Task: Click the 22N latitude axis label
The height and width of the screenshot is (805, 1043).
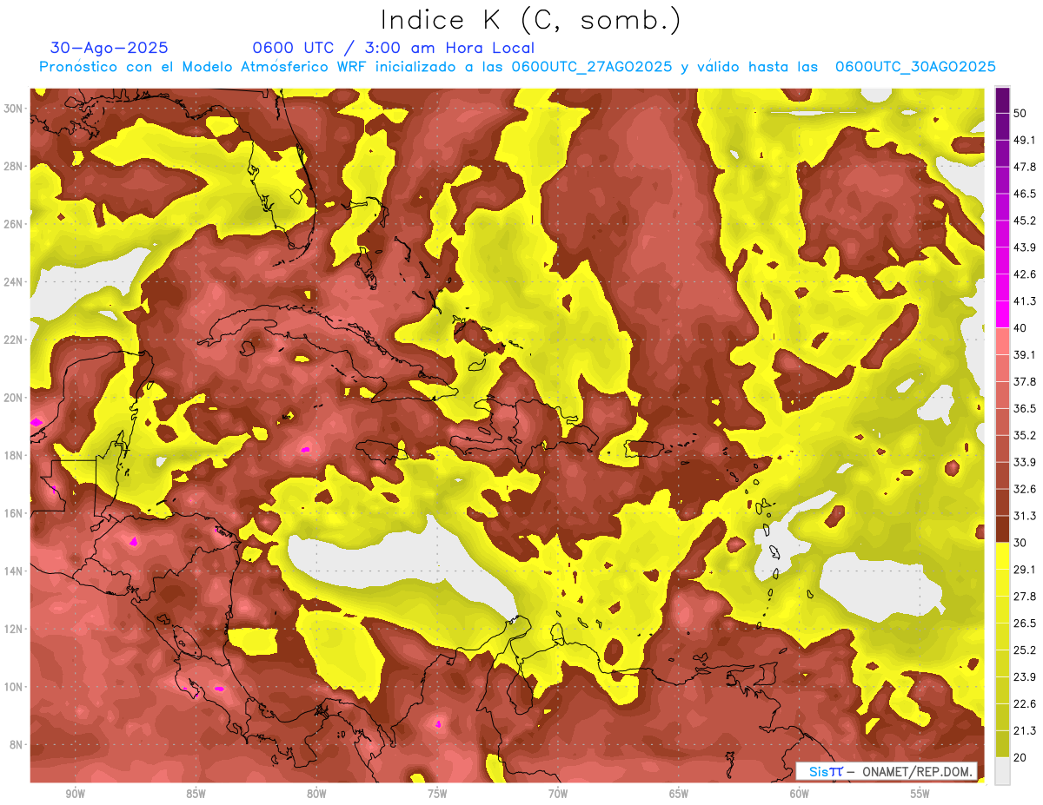Action: click(x=13, y=339)
